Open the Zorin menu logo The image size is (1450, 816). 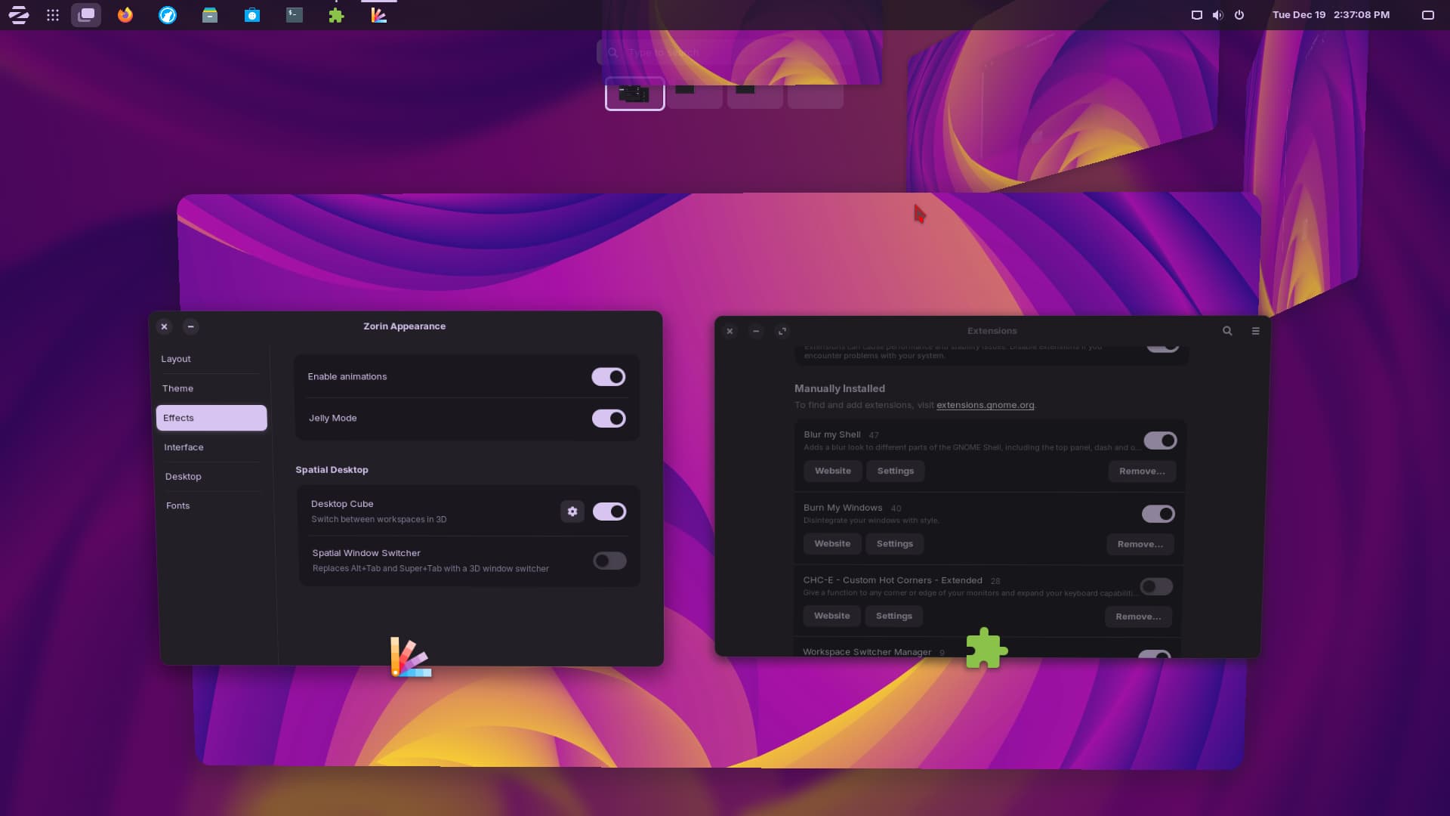point(19,15)
